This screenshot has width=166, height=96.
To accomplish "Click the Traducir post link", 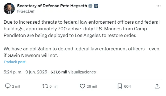I will pyautogui.click(x=15, y=62).
